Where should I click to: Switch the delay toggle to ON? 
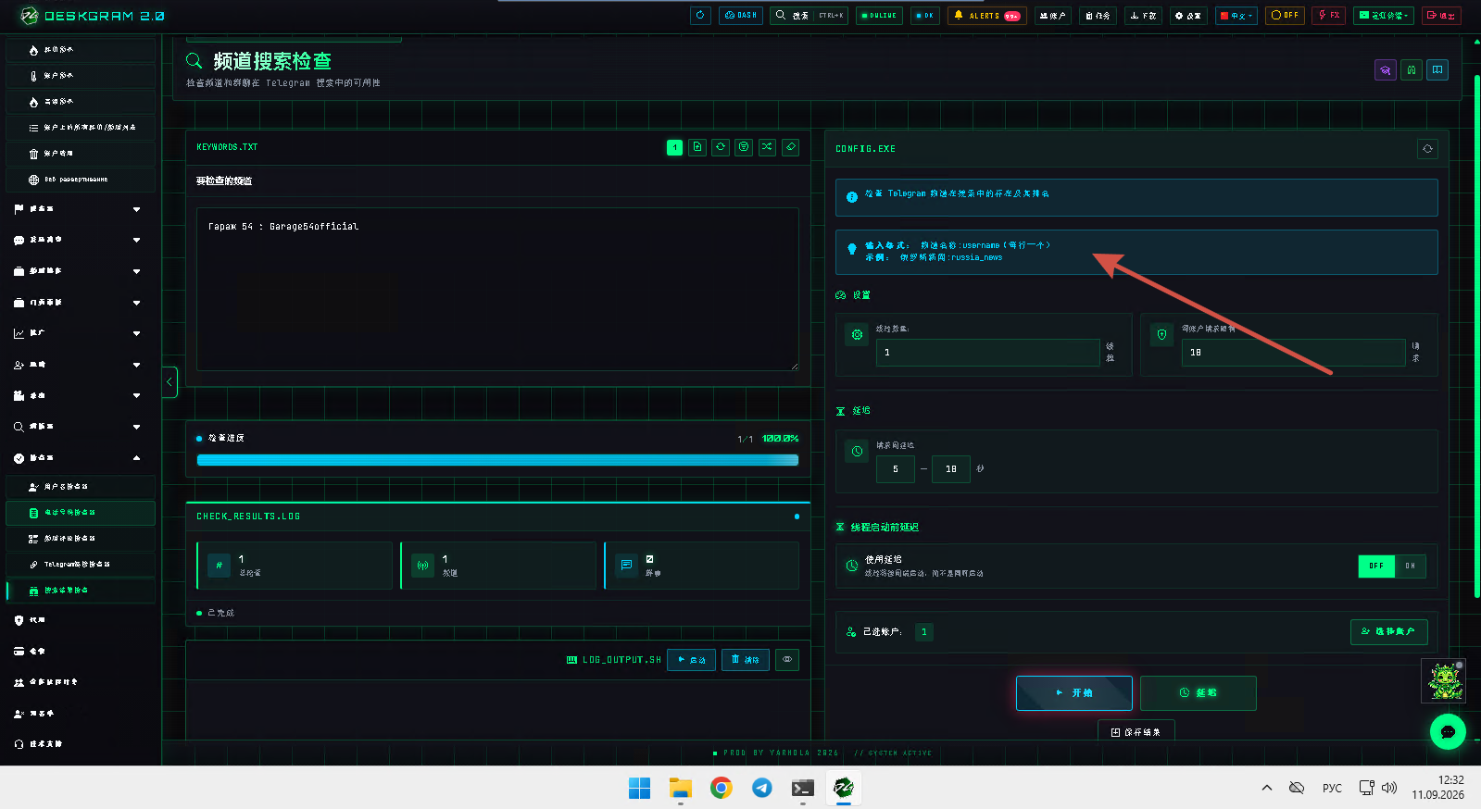[x=1410, y=566]
